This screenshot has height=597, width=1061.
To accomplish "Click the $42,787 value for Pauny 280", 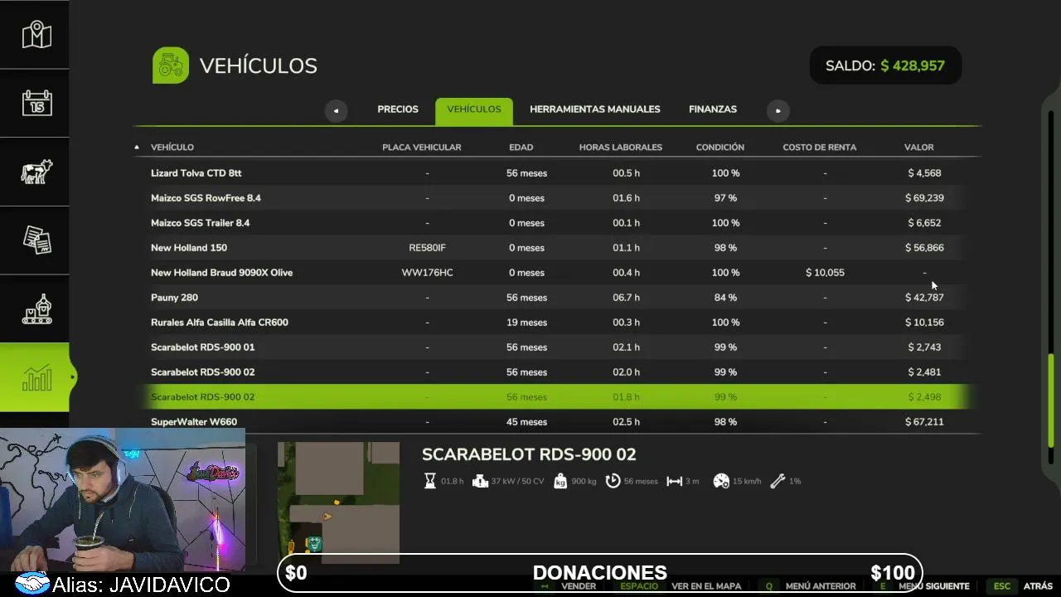I will (x=924, y=298).
